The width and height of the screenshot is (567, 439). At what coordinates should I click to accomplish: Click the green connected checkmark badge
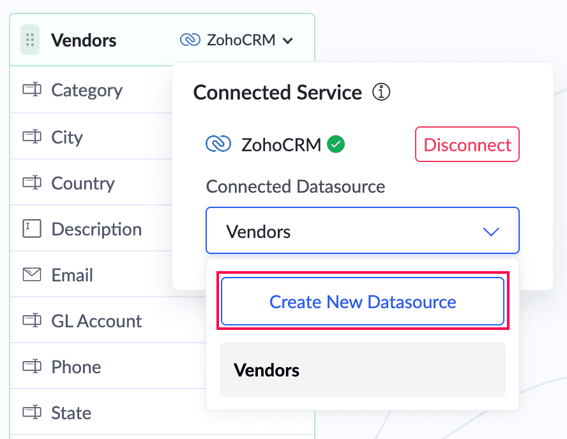336,144
